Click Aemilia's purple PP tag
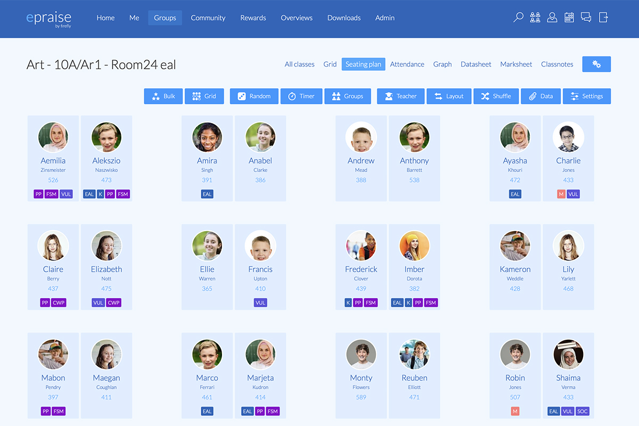639x426 pixels. [x=38, y=194]
